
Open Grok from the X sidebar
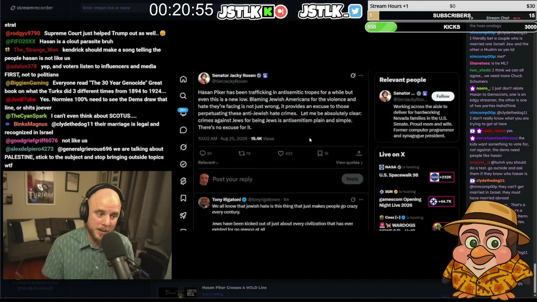(183, 147)
